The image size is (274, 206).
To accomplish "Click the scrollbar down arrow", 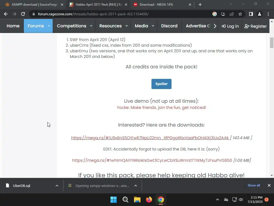I will 272,175.
